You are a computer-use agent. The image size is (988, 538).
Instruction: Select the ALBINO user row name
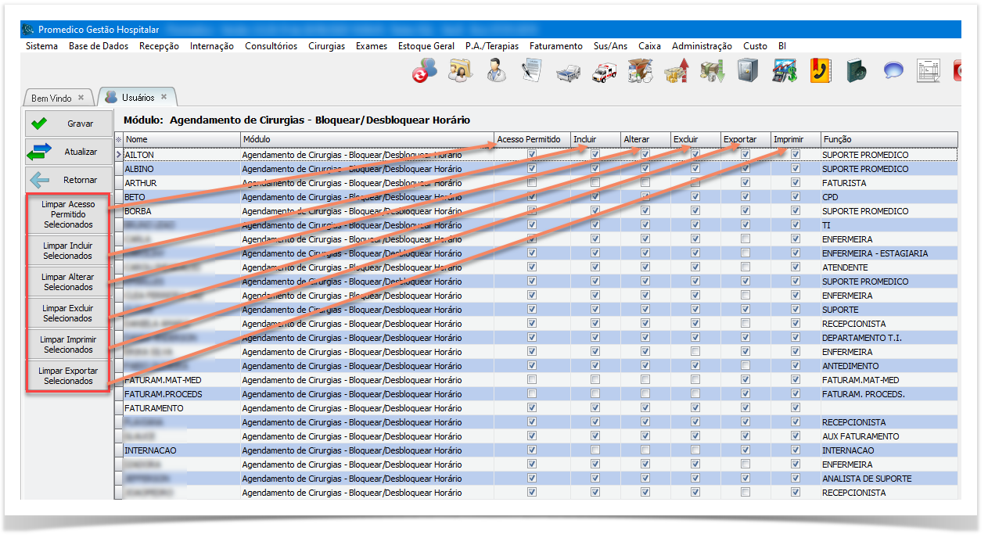click(139, 169)
